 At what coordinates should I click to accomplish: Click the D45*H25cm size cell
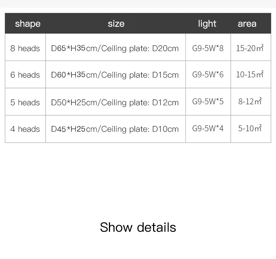tap(115, 129)
